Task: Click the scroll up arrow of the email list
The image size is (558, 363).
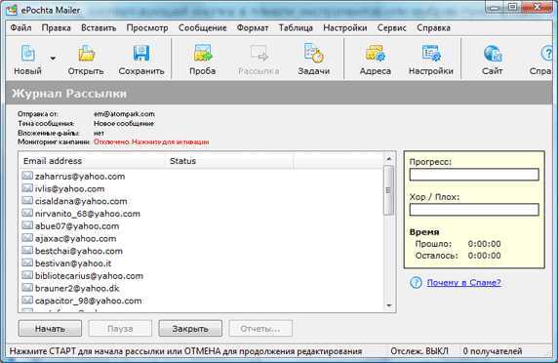Action: pyautogui.click(x=388, y=159)
